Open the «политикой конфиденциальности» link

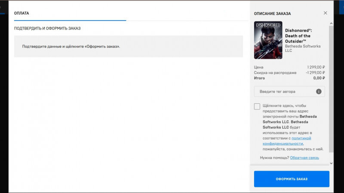coord(287,141)
